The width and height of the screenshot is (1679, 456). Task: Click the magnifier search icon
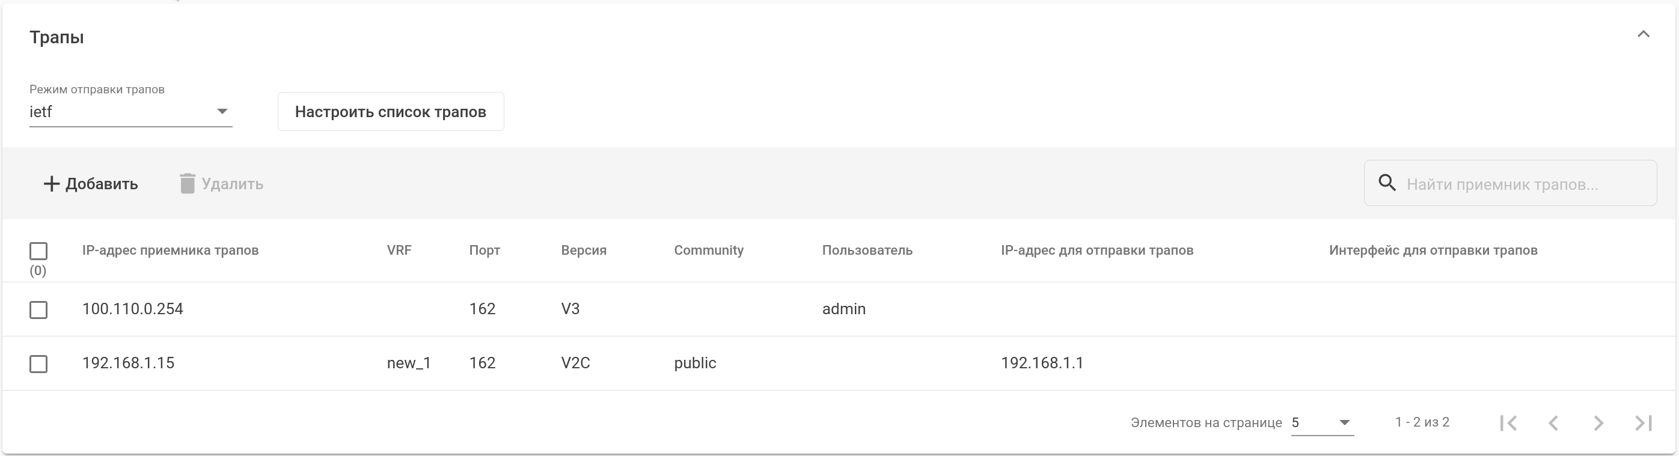click(1387, 184)
